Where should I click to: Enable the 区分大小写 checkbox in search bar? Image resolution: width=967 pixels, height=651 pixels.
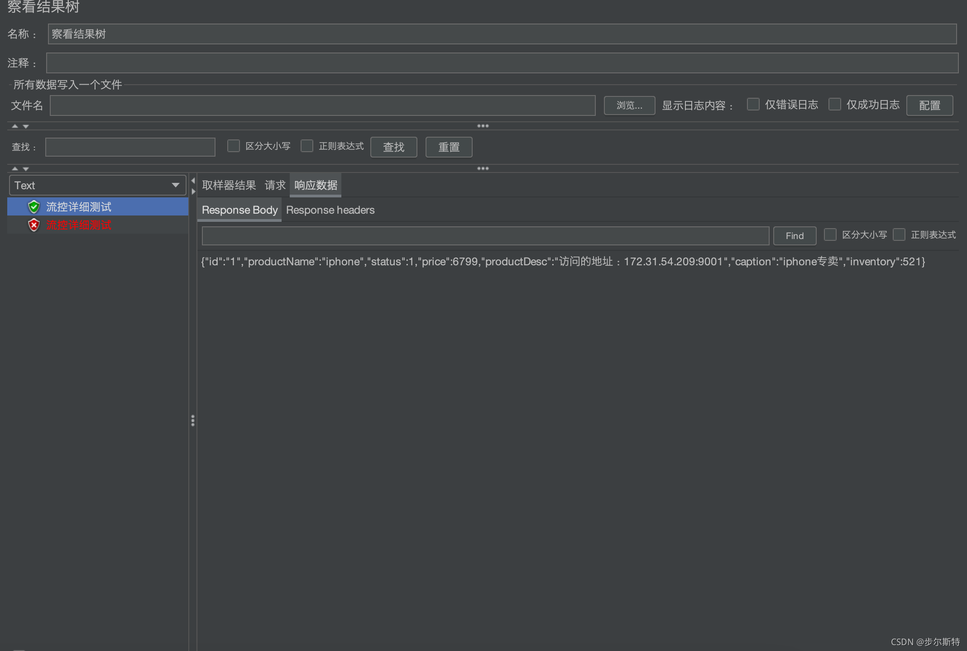(235, 146)
